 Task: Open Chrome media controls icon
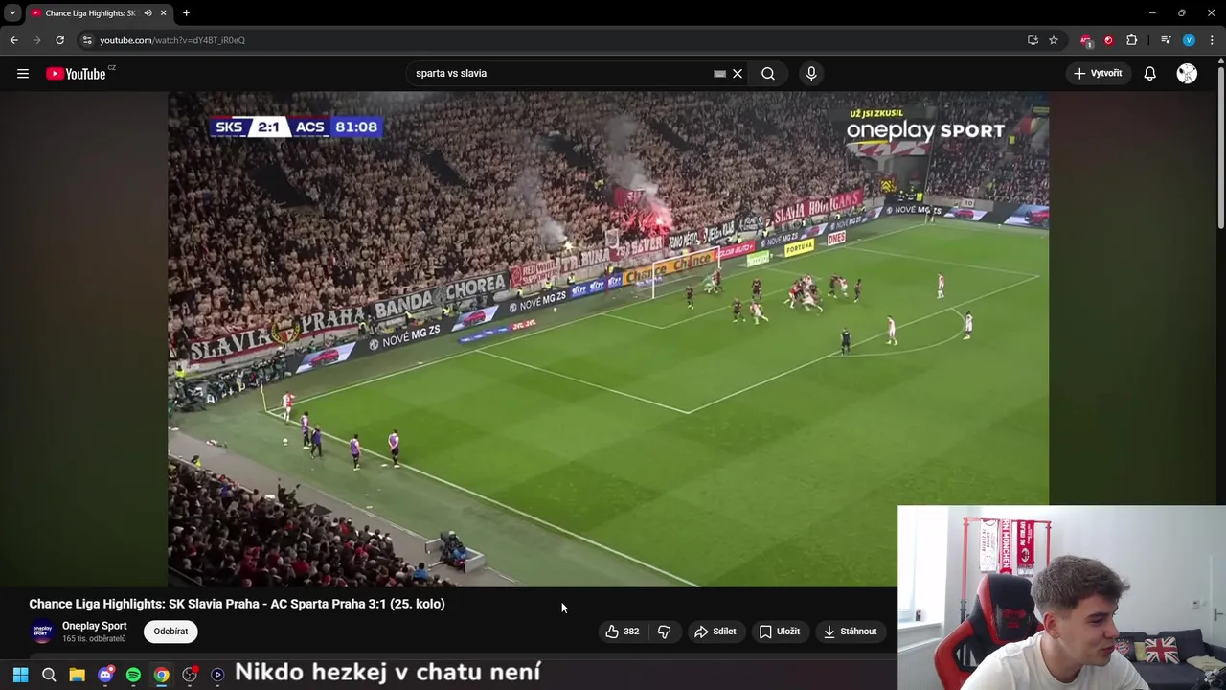pyautogui.click(x=1166, y=40)
